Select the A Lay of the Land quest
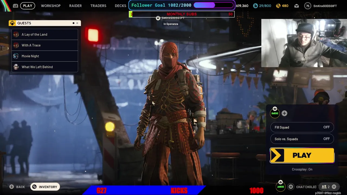347x195 pixels. [x=45, y=34]
